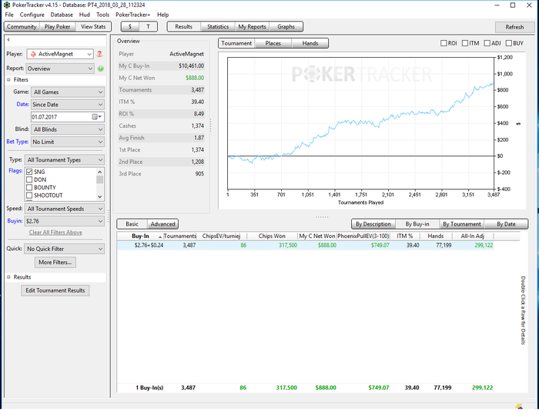539x415 pixels.
Task: Switch to the Play Poker tab
Action: pyautogui.click(x=57, y=26)
